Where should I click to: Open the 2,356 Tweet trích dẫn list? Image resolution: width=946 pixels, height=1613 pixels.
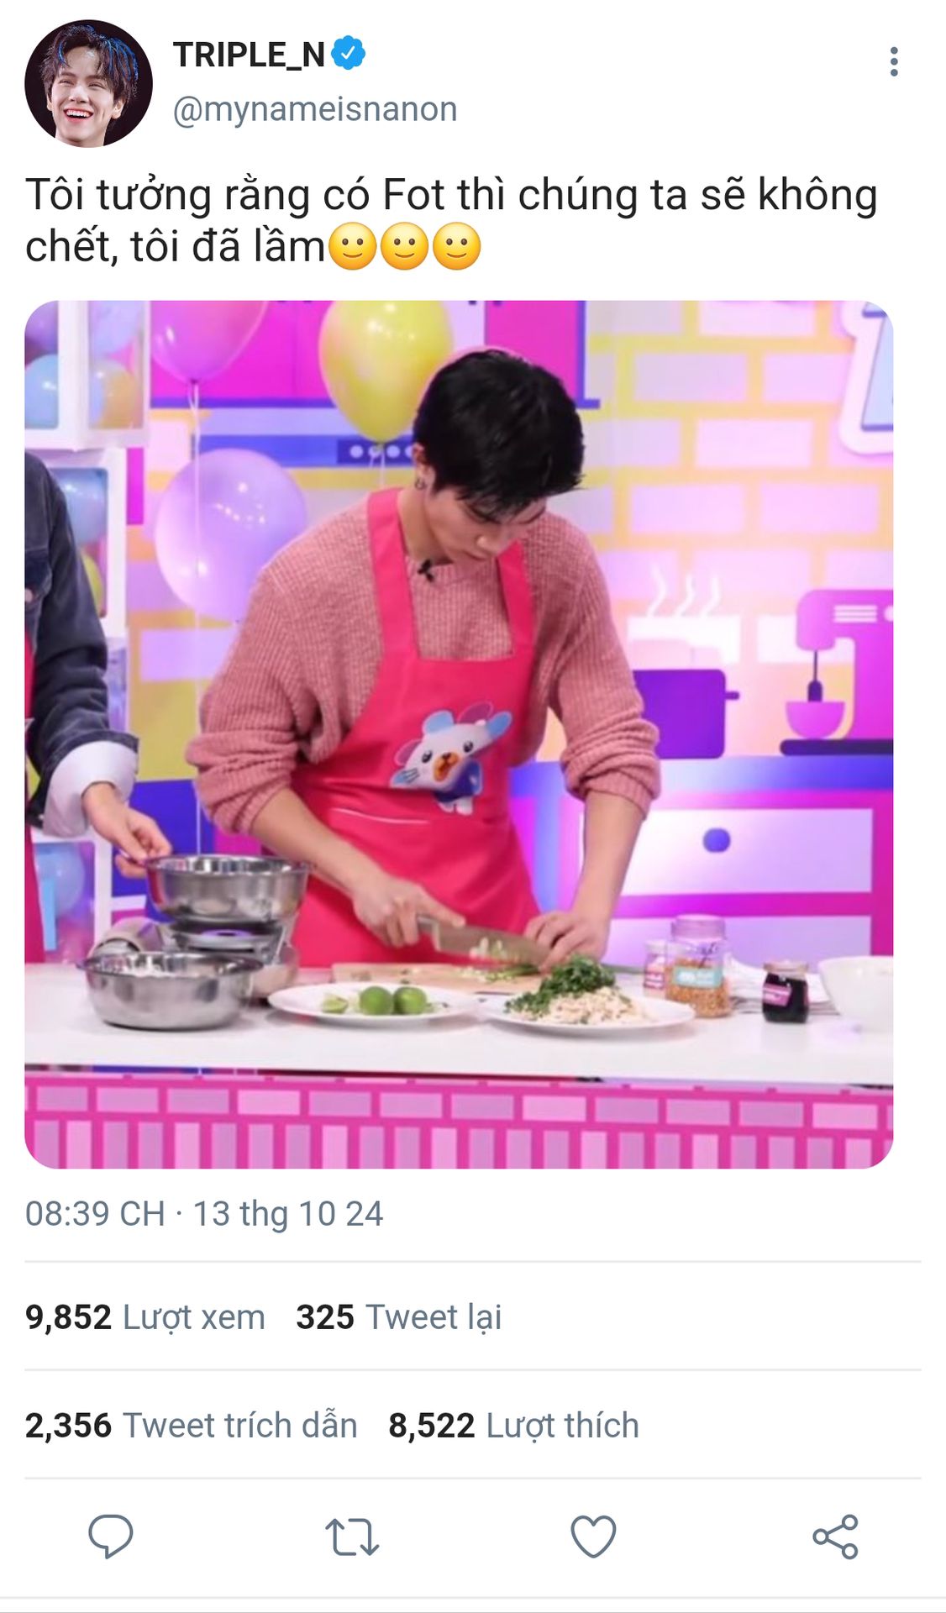click(x=192, y=1426)
